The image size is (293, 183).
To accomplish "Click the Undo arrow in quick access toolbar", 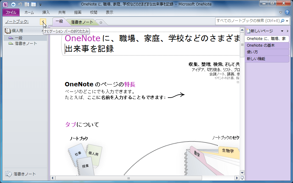I will point(20,4).
